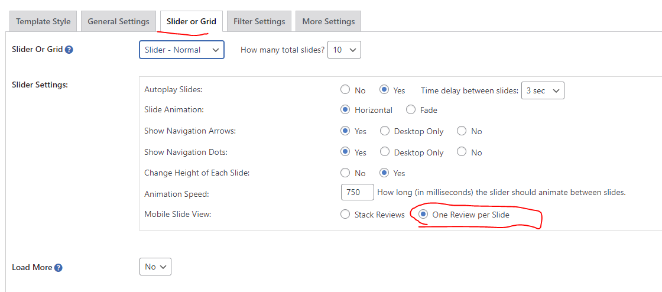Open the time delay between slides dropdown
Viewport: 662px width, 292px height.
click(x=543, y=90)
